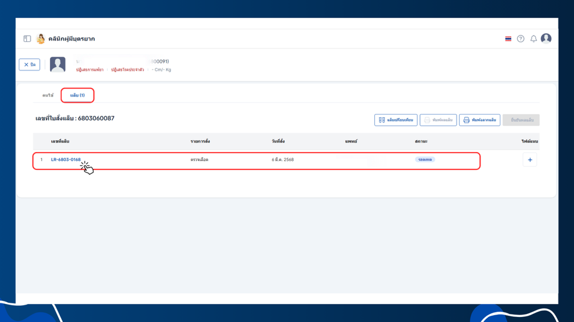Click lab order number 6803060087 heading

75,118
